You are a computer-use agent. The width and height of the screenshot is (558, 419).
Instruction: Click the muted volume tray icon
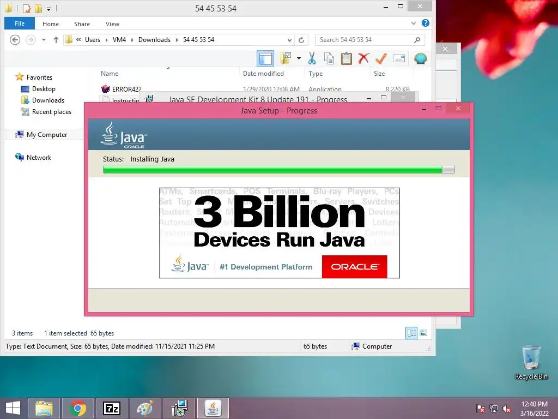tap(507, 409)
